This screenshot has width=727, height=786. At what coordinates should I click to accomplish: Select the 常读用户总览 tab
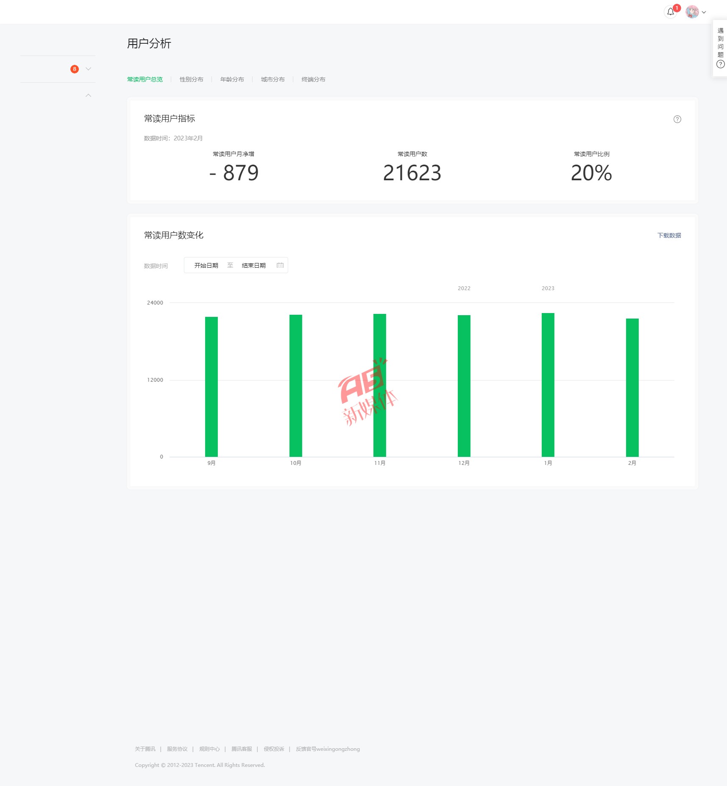coord(145,79)
